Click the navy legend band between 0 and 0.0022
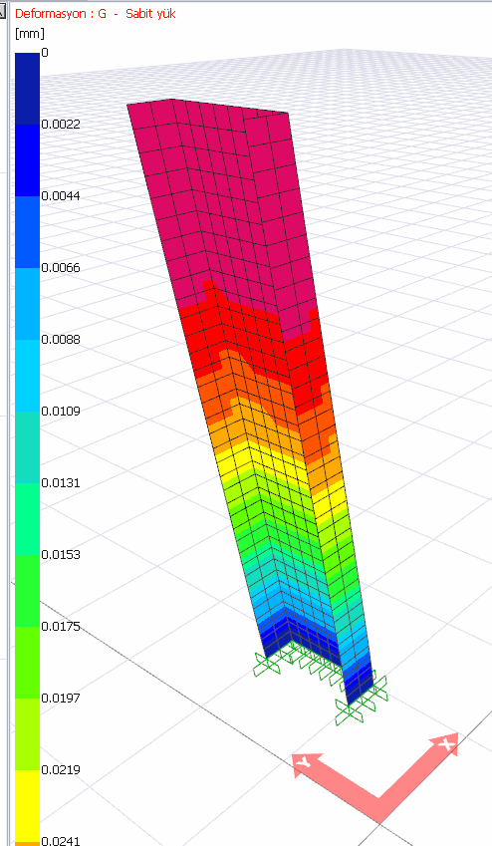The height and width of the screenshot is (846, 492). click(27, 89)
